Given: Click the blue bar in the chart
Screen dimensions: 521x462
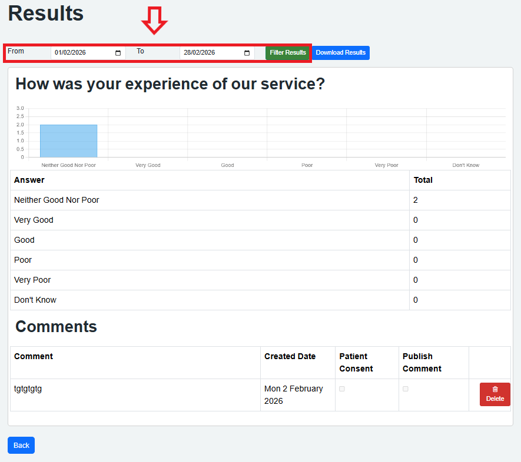Looking at the screenshot, I should coord(68,141).
